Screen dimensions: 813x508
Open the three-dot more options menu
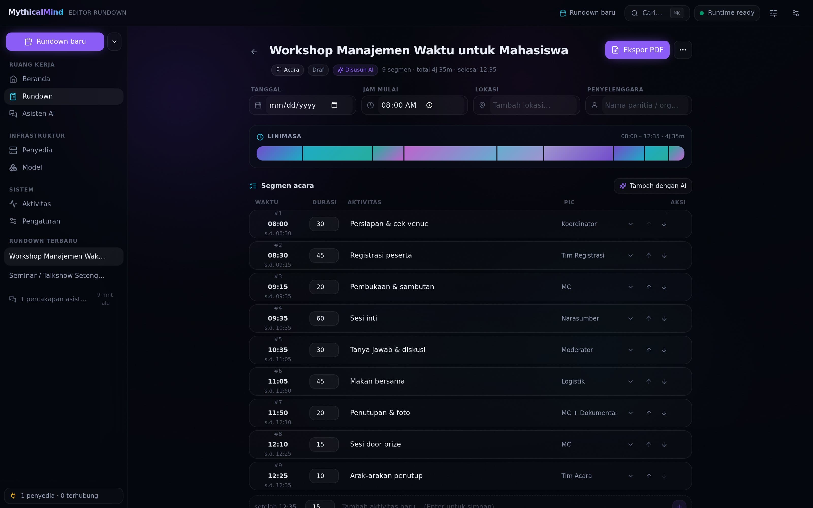683,50
